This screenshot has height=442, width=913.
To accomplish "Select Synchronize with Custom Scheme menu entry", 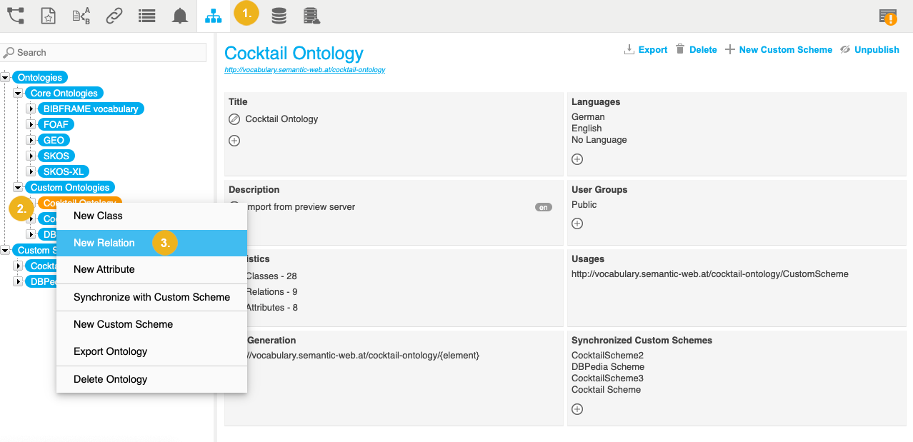I will point(151,297).
